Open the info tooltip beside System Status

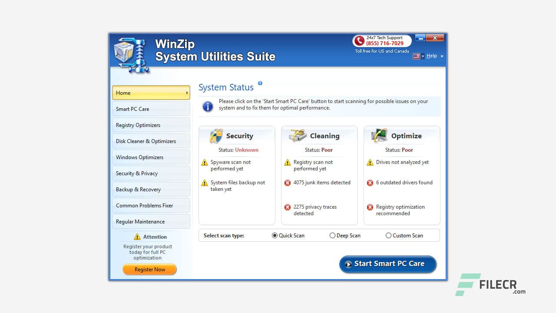[260, 83]
